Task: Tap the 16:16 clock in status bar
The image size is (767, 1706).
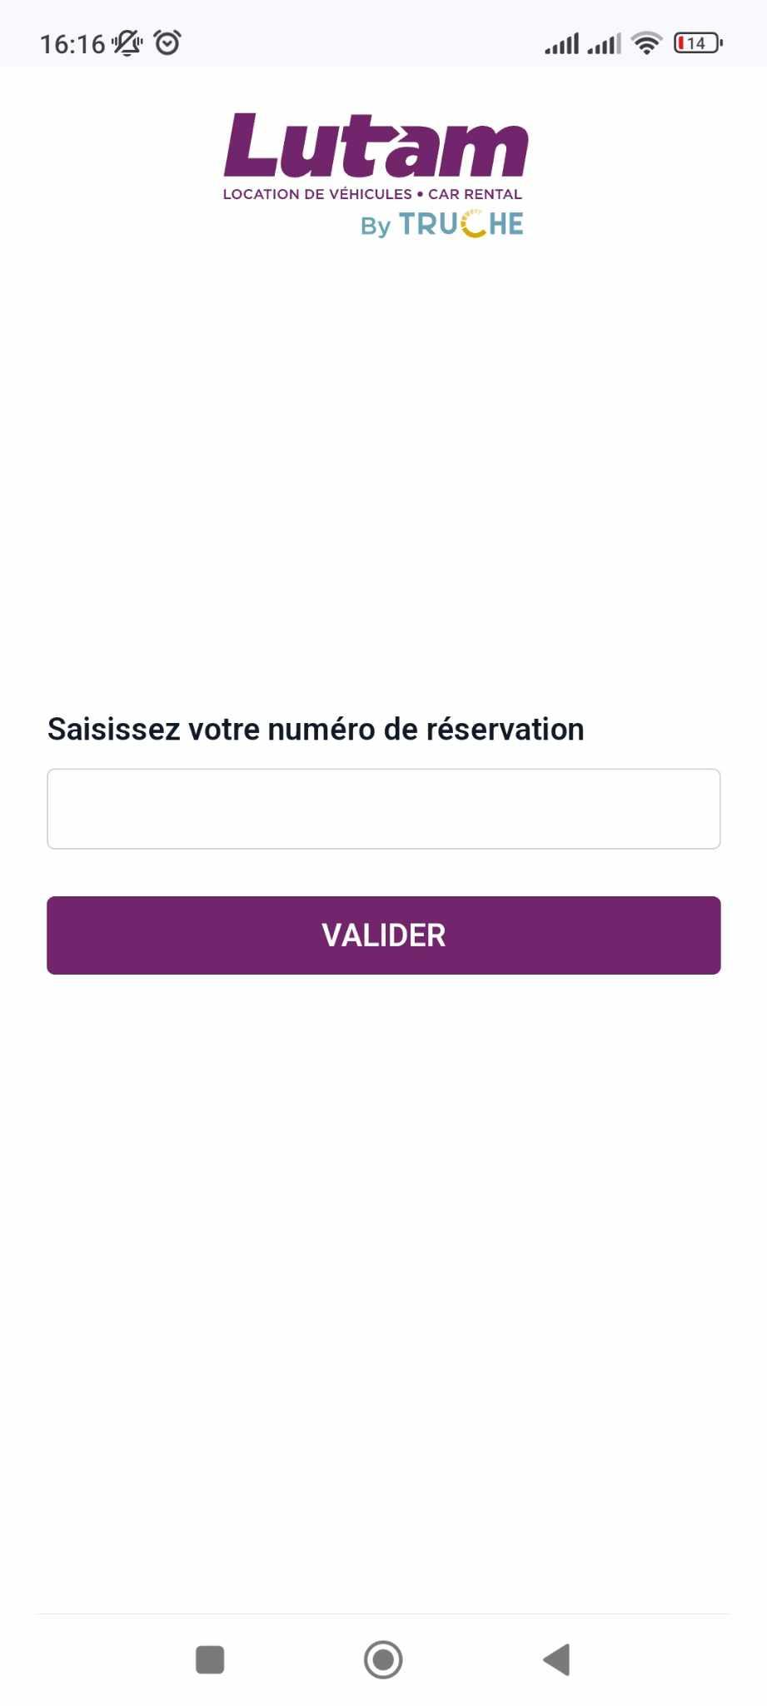Action: [x=72, y=43]
